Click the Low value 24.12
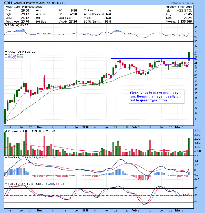 click(25, 18)
